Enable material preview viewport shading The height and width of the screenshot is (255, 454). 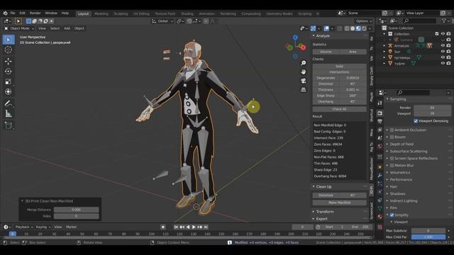(358, 28)
